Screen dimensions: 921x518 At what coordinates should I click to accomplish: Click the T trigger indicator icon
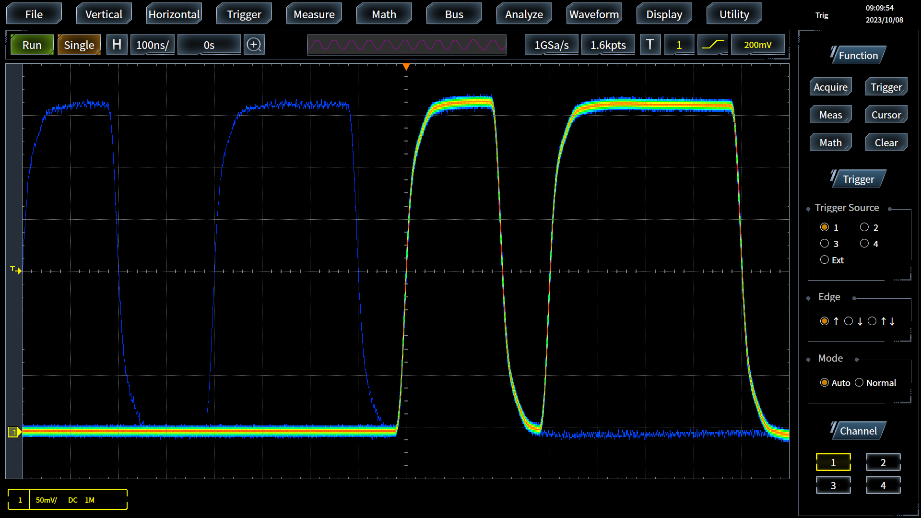650,45
